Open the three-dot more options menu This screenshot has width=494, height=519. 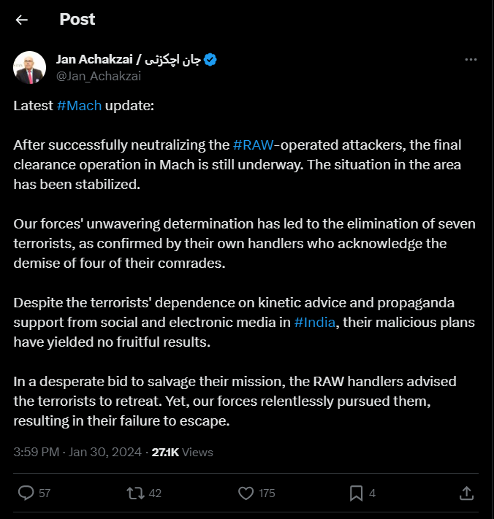(x=473, y=60)
